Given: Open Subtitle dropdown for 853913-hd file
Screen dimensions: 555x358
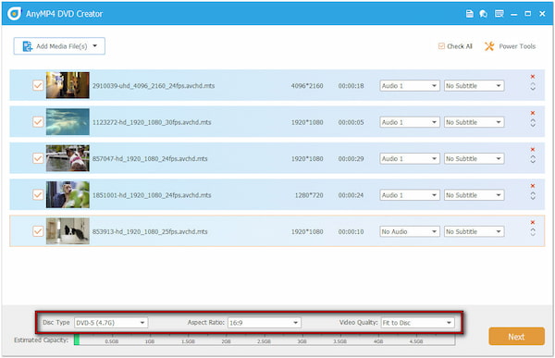Looking at the screenshot, I should coord(474,231).
